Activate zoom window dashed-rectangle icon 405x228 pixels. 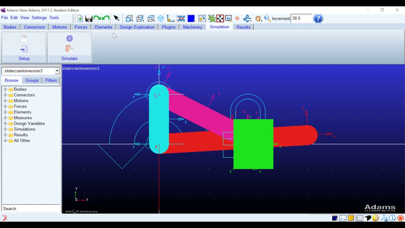click(x=228, y=18)
